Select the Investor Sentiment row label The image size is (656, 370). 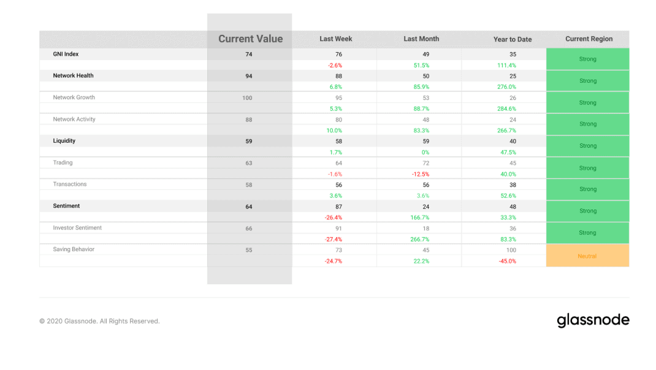pyautogui.click(x=77, y=228)
